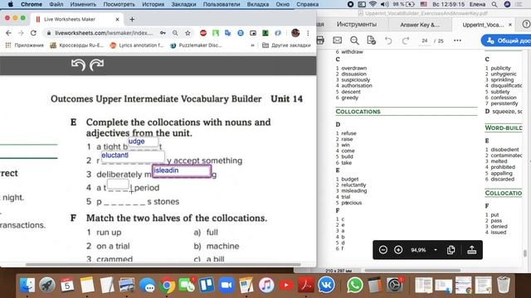This screenshot has width=531, height=298.
Task: Click the empty field in 'a t___l period'
Action: pos(118,184)
